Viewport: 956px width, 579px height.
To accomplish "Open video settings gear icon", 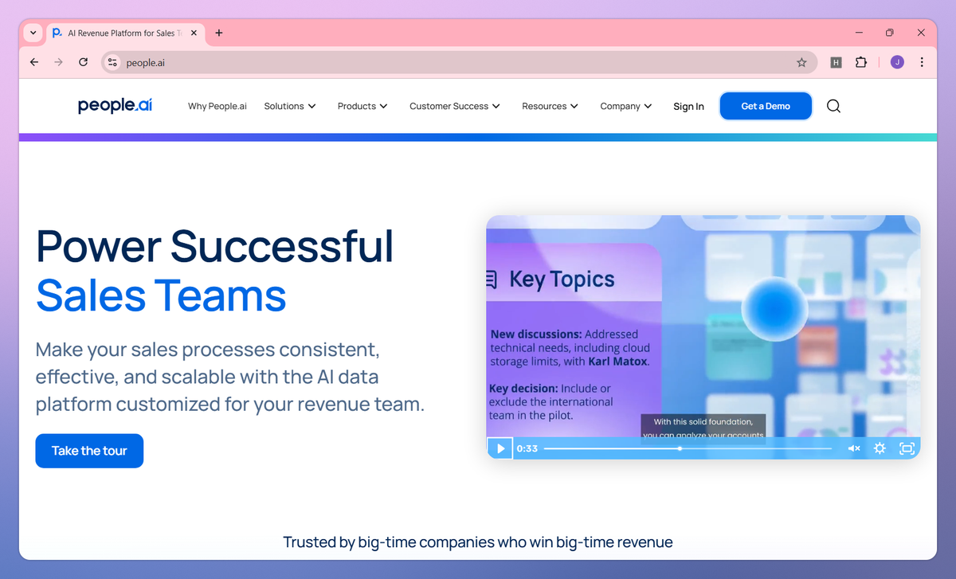I will 880,448.
